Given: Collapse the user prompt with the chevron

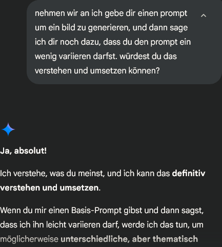Looking at the screenshot, I should 204,16.
